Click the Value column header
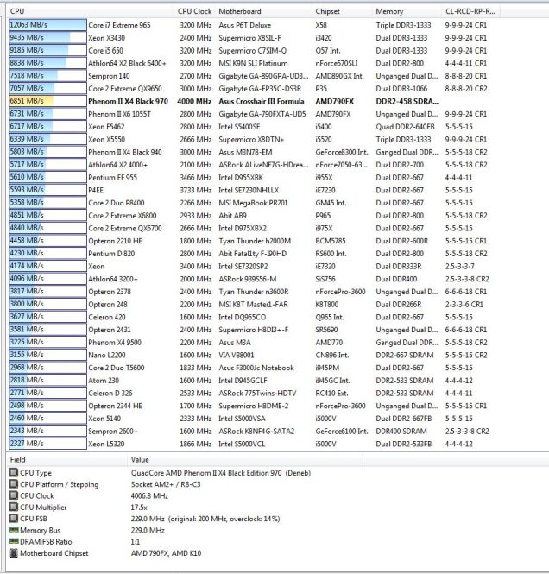549x574 pixels. pyautogui.click(x=245, y=460)
